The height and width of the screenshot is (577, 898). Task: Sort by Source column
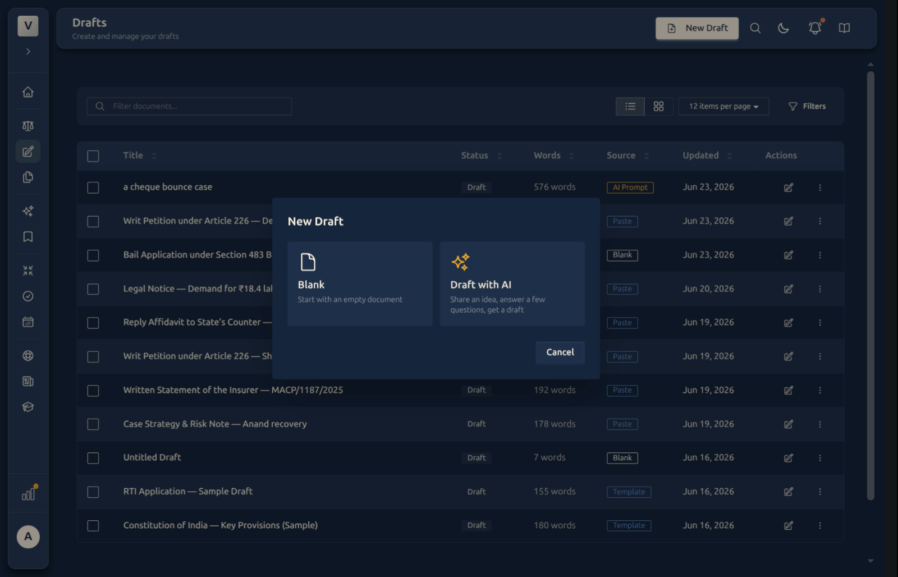point(627,155)
